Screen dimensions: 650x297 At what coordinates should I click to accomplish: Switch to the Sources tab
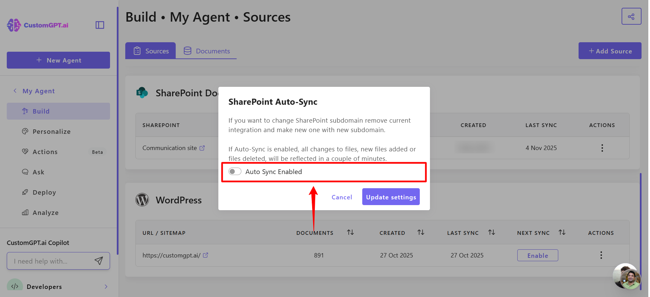150,51
